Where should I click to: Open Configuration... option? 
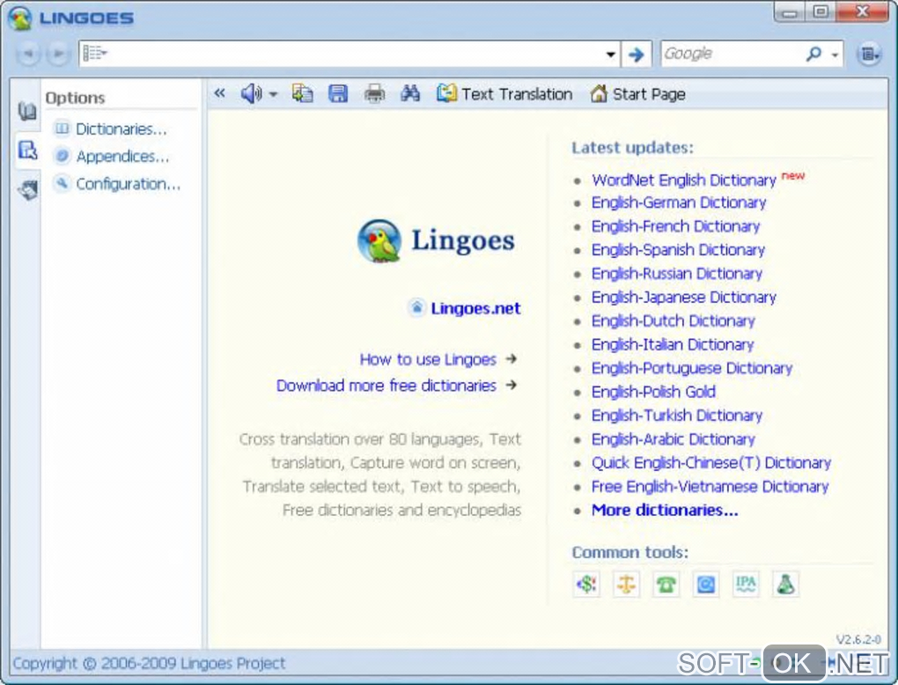[x=117, y=183]
